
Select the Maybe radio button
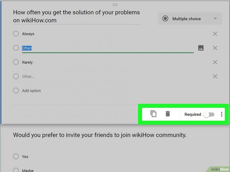pos(16,170)
